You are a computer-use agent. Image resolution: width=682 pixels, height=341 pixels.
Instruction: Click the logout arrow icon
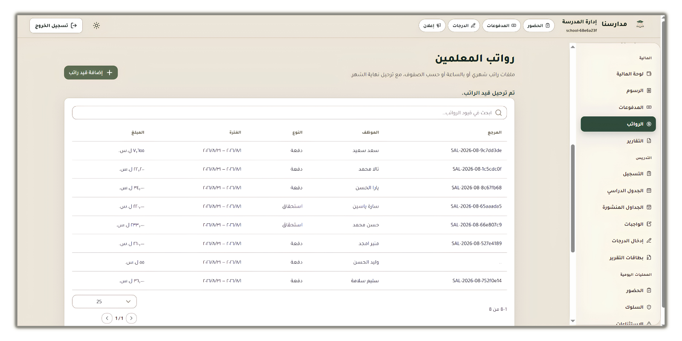(x=74, y=26)
